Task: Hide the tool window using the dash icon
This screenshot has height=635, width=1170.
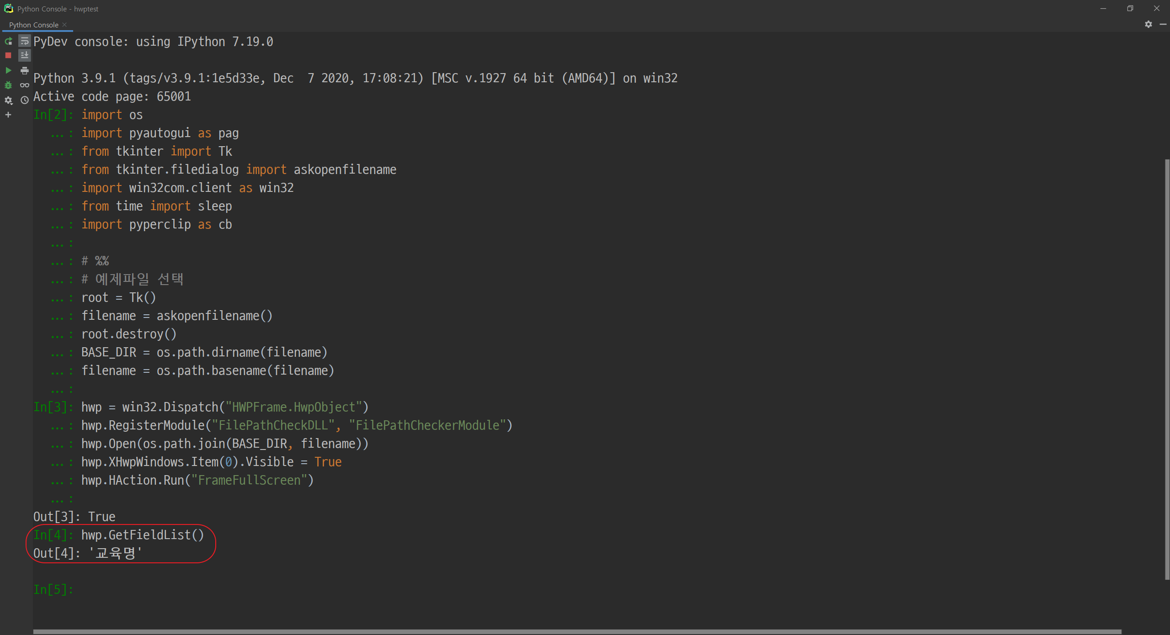Action: coord(1163,24)
